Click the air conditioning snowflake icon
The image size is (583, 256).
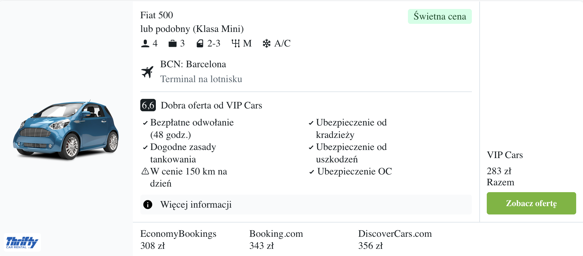point(266,43)
